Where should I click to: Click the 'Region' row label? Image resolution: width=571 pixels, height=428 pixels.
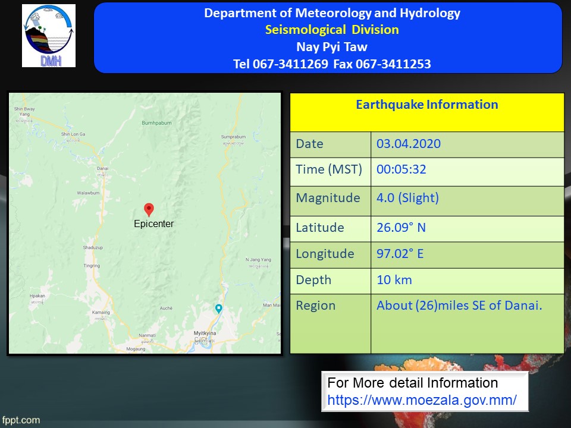pyautogui.click(x=315, y=306)
